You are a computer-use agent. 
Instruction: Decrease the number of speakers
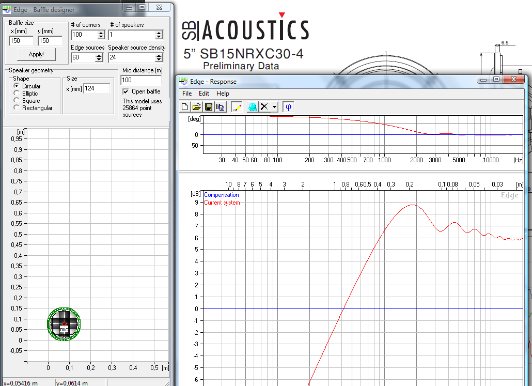159,37
